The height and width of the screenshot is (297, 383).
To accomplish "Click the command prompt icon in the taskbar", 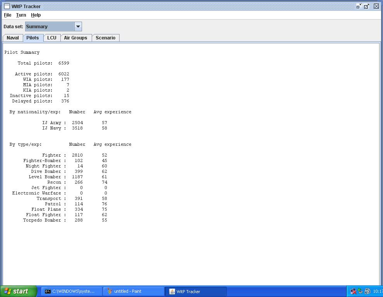I will point(48,291).
